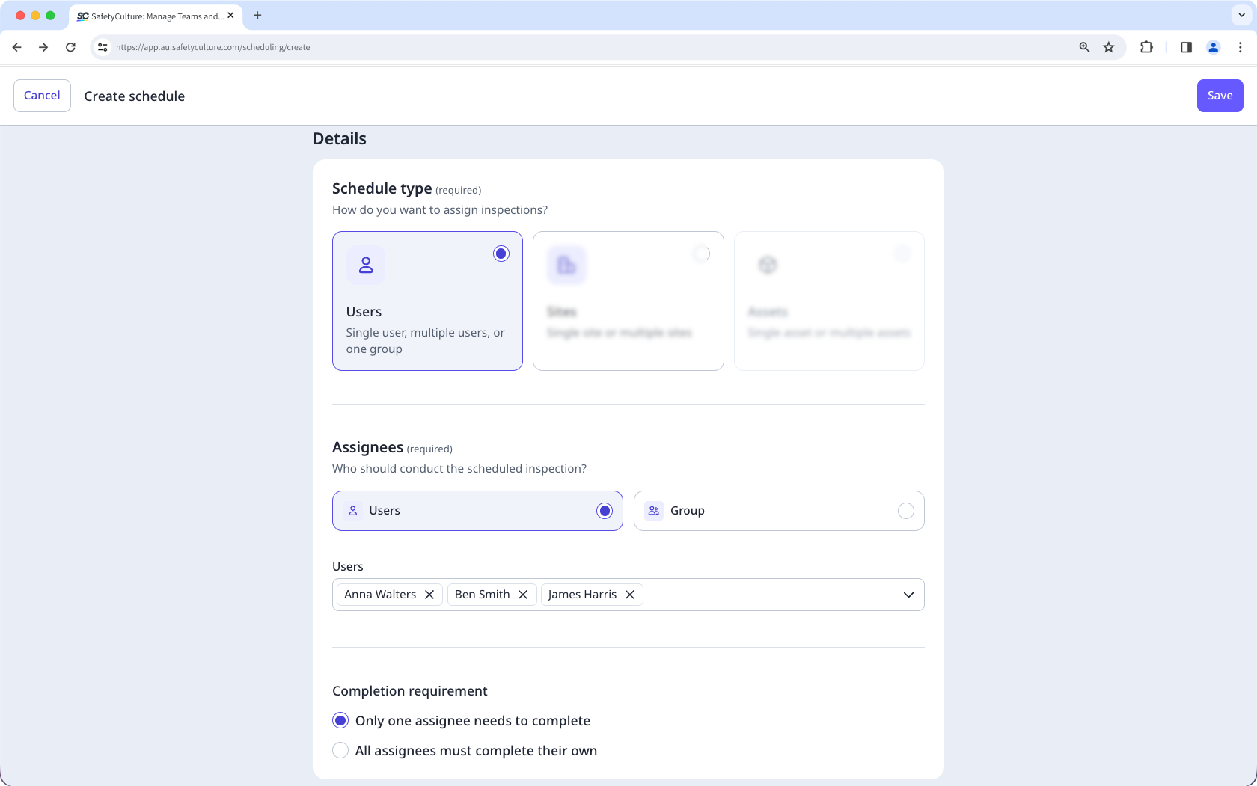
Task: Click the Users assignee person icon
Action: (353, 511)
